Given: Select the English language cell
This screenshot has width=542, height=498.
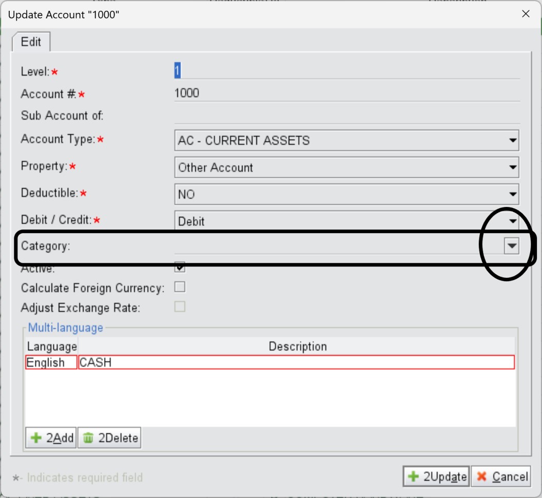Looking at the screenshot, I should click(51, 362).
